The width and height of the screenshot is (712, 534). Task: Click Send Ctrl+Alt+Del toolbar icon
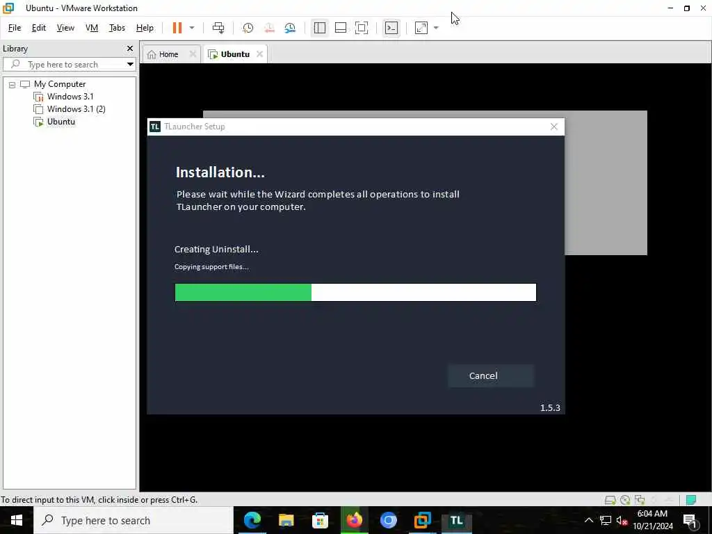(x=218, y=28)
